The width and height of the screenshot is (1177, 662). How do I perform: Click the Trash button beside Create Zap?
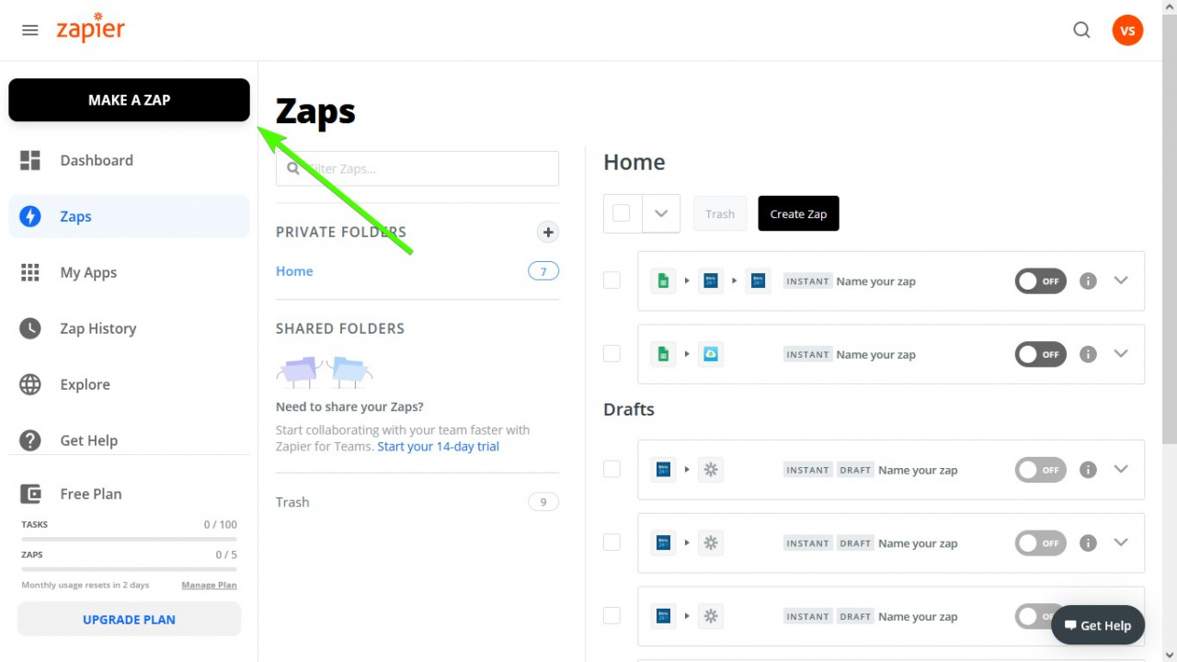(x=720, y=213)
